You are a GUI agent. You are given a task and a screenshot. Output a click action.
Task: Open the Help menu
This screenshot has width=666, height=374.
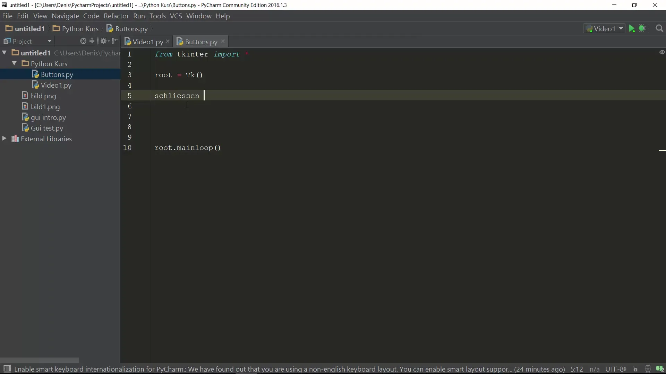coord(223,16)
